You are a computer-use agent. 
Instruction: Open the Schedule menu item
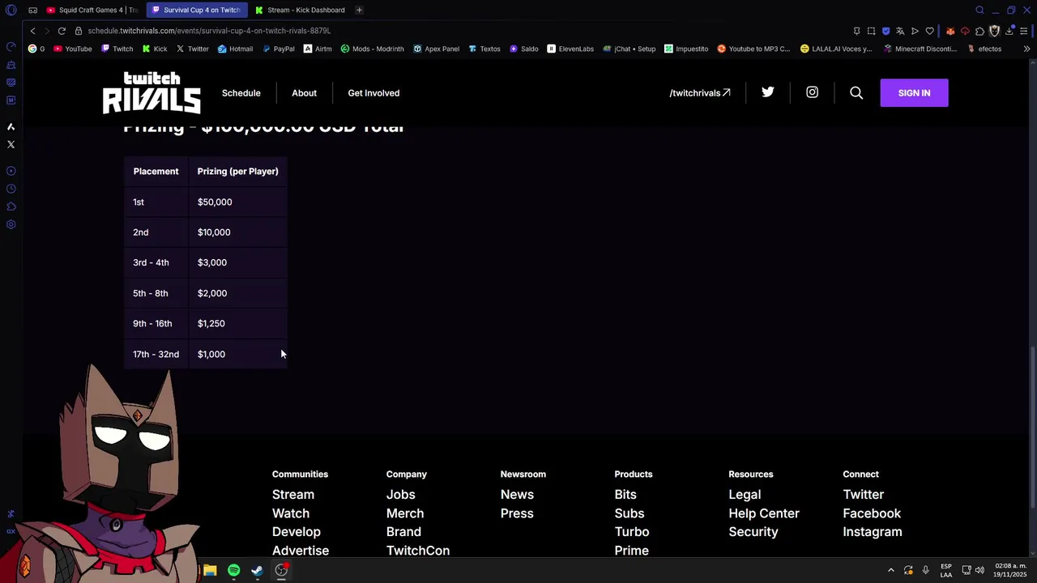(x=241, y=93)
